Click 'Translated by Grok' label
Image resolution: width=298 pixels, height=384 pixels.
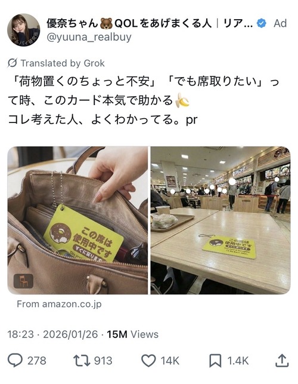pos(63,63)
